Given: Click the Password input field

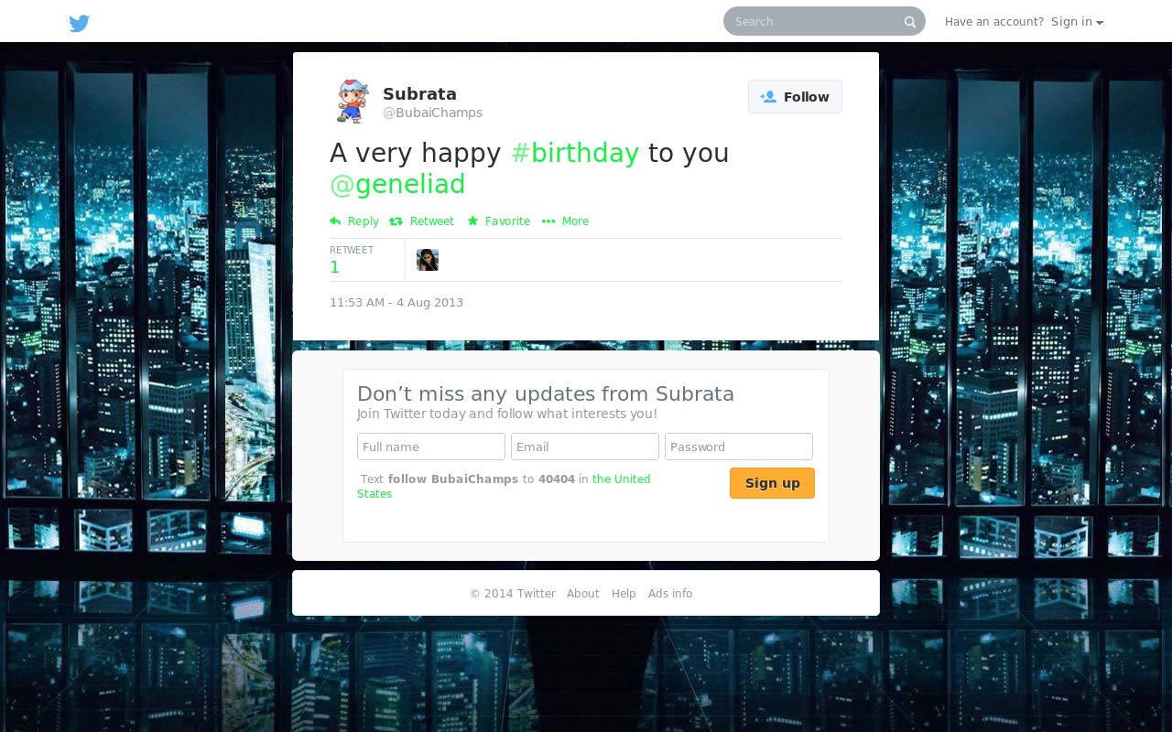Looking at the screenshot, I should (739, 447).
